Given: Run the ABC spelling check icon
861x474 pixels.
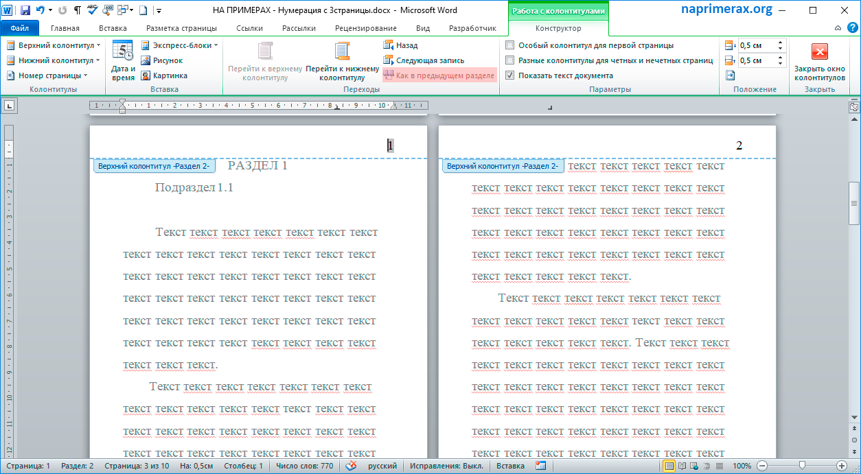Looking at the screenshot, I should (x=93, y=10).
